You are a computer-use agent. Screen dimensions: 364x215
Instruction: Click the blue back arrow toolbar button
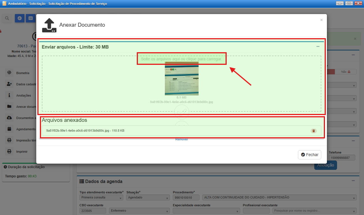(x=19, y=18)
